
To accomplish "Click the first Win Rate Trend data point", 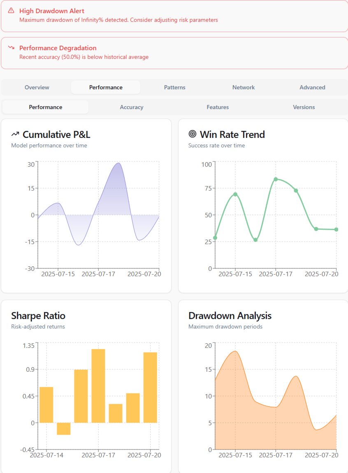I will pos(215,238).
